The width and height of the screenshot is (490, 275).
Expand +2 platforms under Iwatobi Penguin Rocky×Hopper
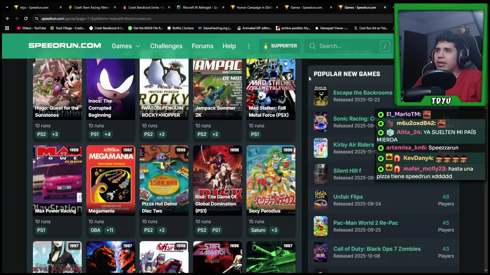162,134
